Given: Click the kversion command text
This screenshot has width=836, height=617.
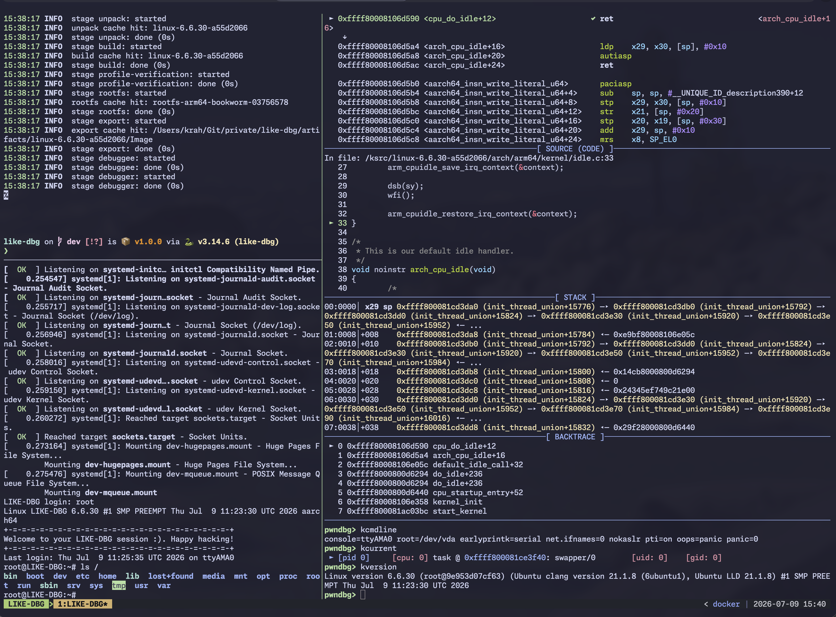Looking at the screenshot, I should point(378,567).
